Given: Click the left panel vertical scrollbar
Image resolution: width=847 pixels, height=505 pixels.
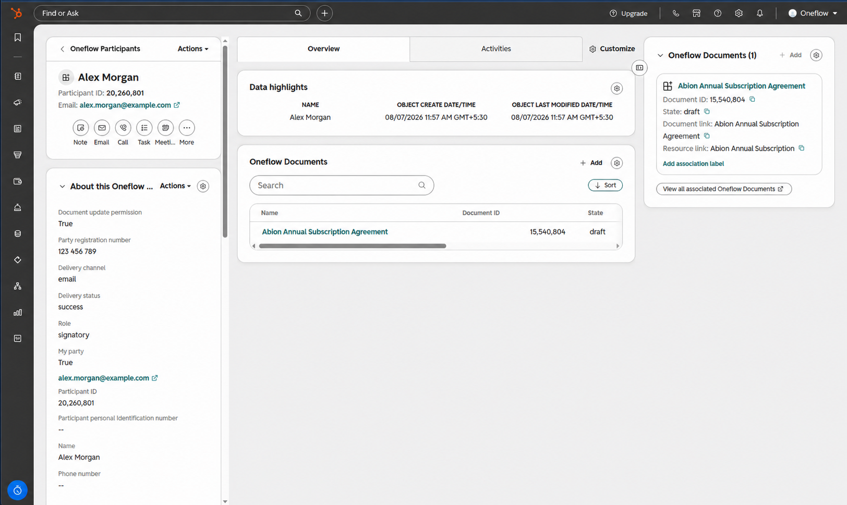Looking at the screenshot, I should (225, 141).
